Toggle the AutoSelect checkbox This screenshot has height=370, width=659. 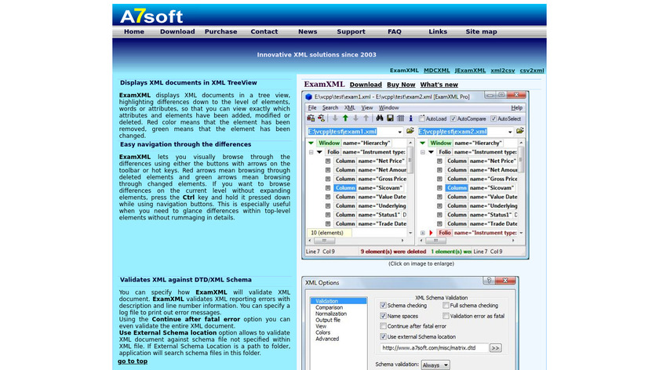[x=493, y=118]
